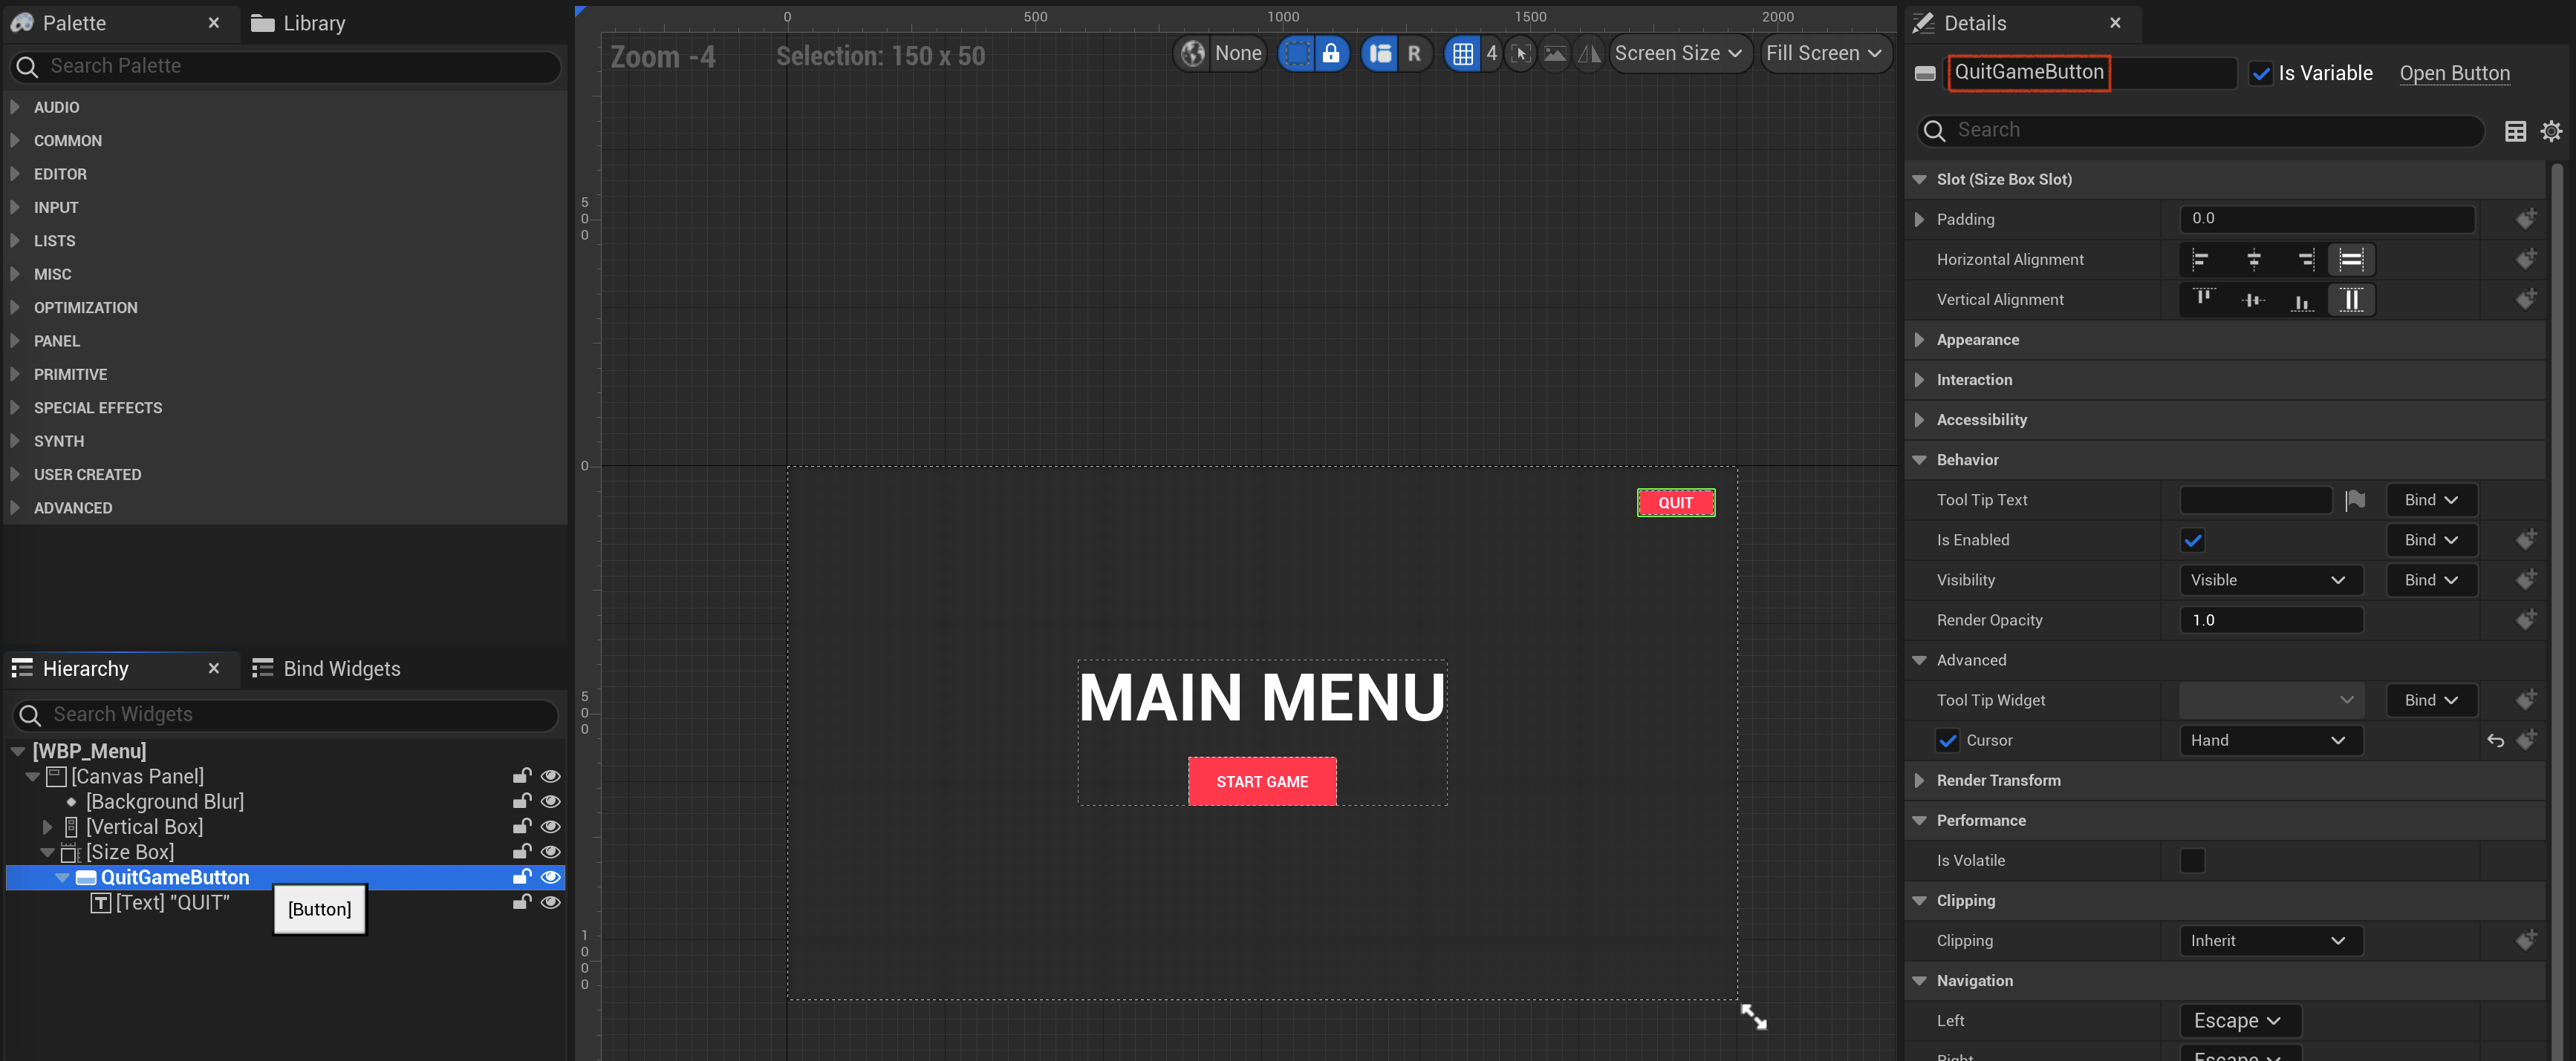2576x1061 pixels.
Task: Click the R render transform button
Action: [1414, 54]
